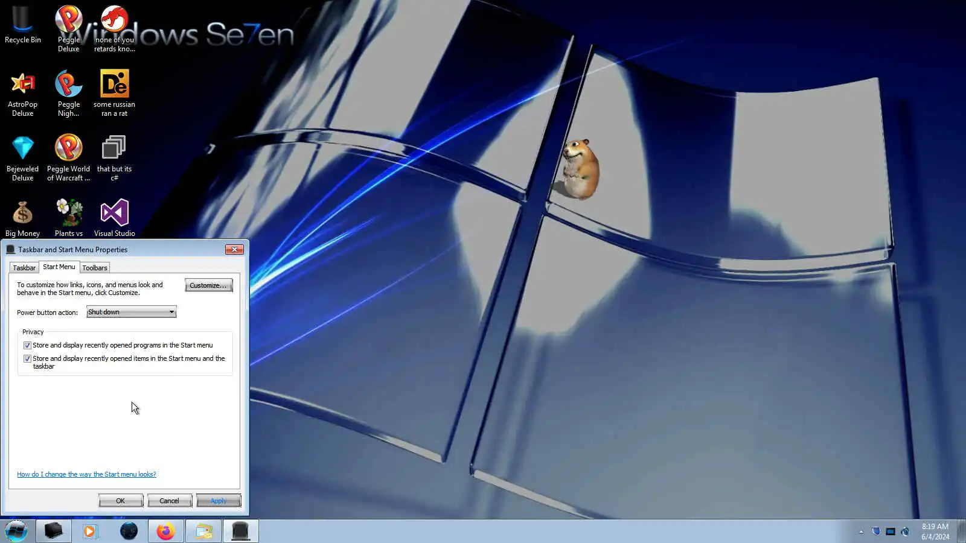Open Windows Explorer from the taskbar
Image resolution: width=966 pixels, height=543 pixels.
(203, 531)
